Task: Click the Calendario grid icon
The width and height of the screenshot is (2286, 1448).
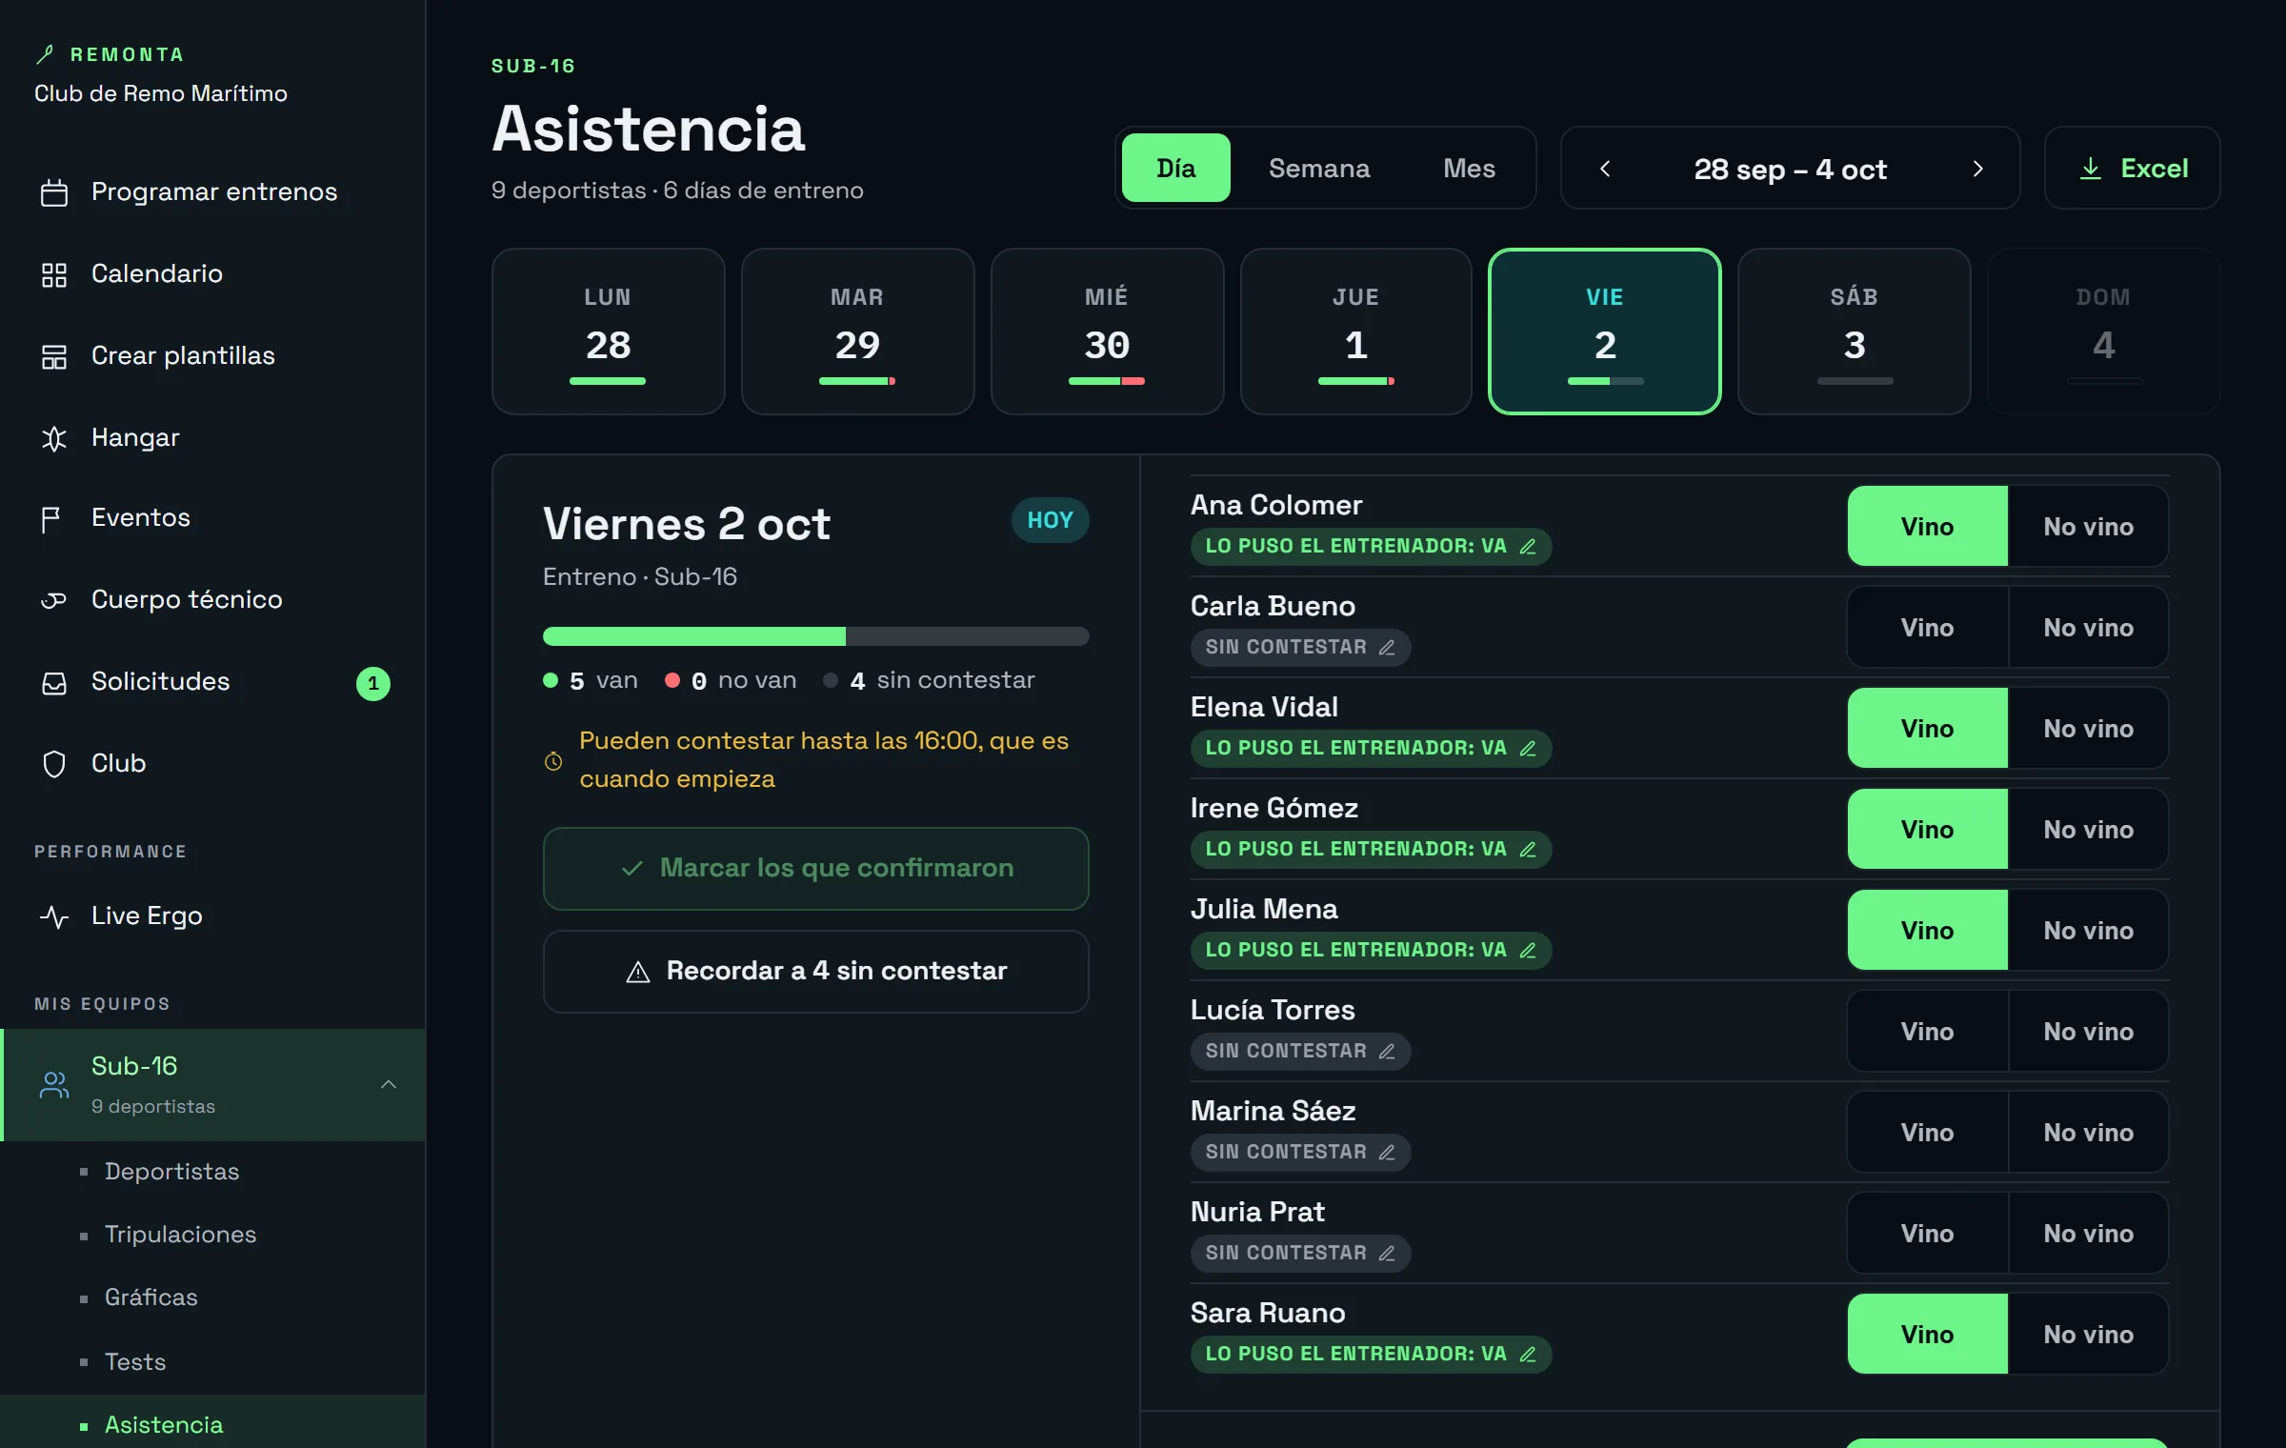Action: pyautogui.click(x=54, y=274)
